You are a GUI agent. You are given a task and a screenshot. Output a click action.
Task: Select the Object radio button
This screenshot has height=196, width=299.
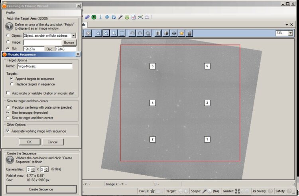(x=8, y=36)
